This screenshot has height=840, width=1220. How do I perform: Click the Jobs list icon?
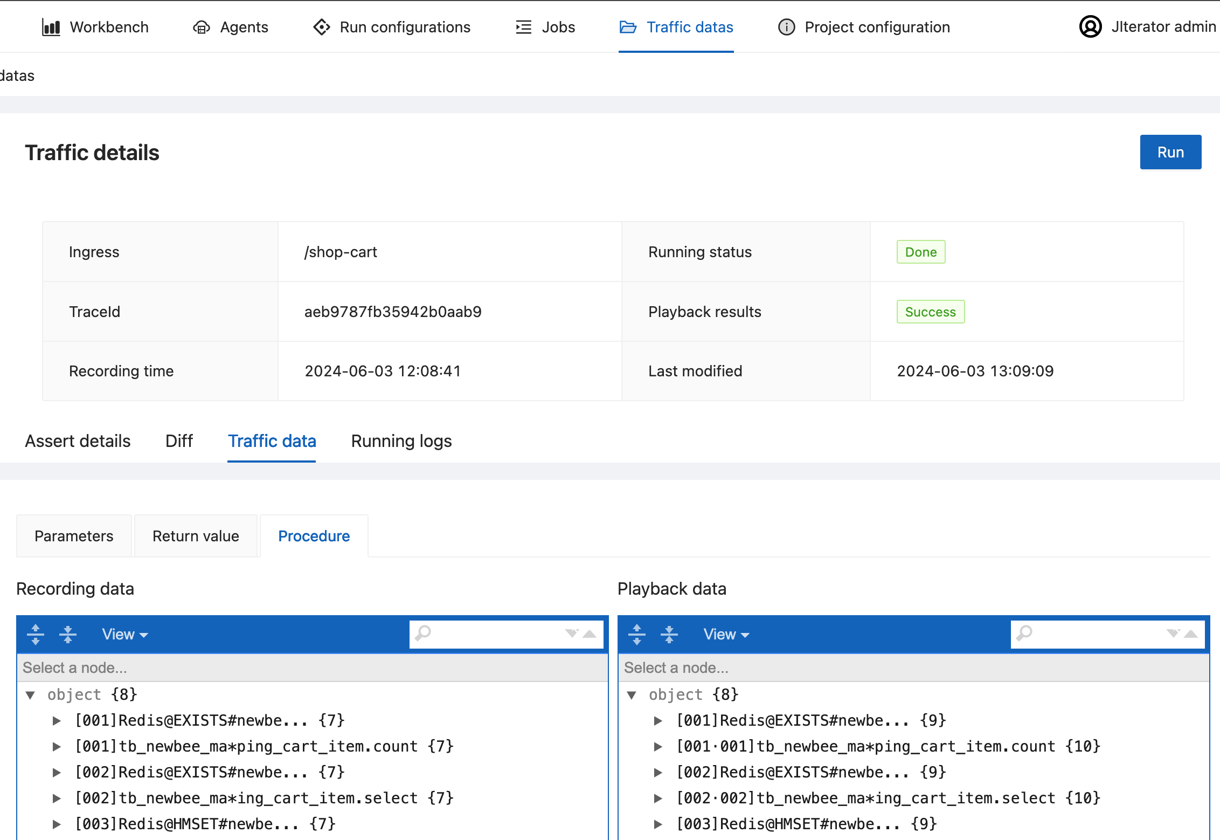(x=523, y=27)
